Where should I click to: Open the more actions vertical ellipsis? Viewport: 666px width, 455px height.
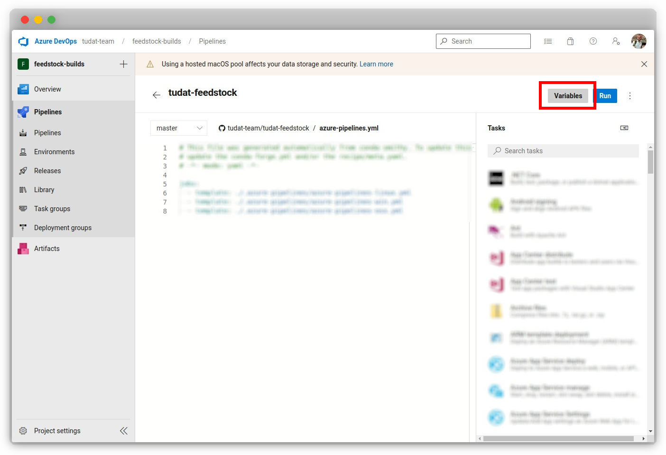(630, 96)
